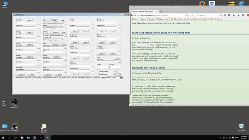Open Windows Start menu
249x140 pixels.
[x=3, y=138]
